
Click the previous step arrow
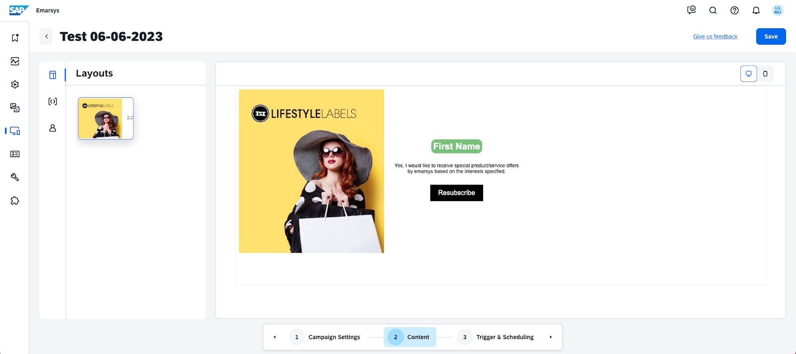click(275, 337)
